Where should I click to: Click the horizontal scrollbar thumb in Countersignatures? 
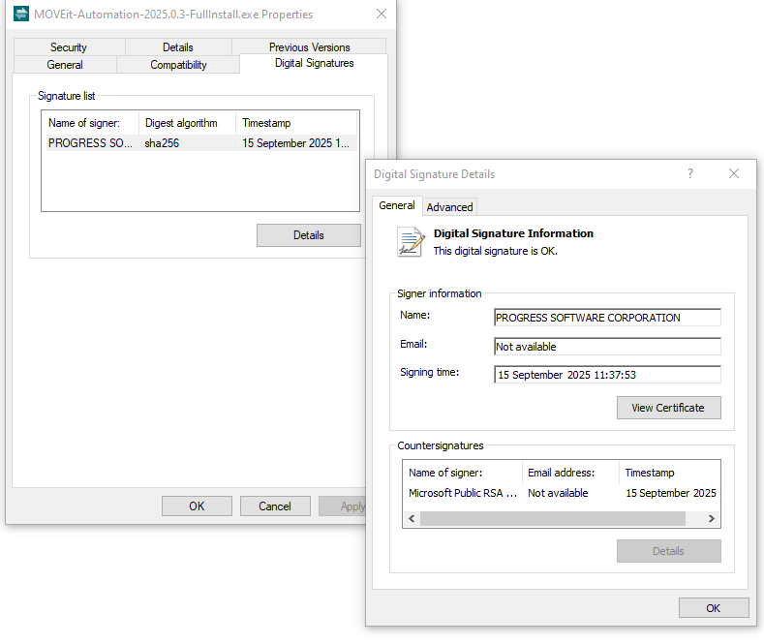(553, 518)
